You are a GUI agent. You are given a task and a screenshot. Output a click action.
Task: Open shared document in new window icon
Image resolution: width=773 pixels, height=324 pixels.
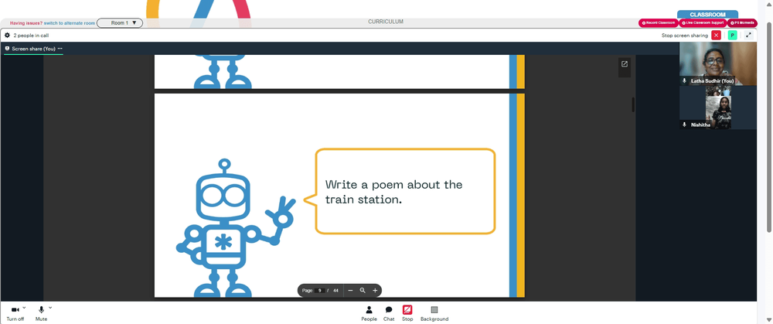[625, 64]
